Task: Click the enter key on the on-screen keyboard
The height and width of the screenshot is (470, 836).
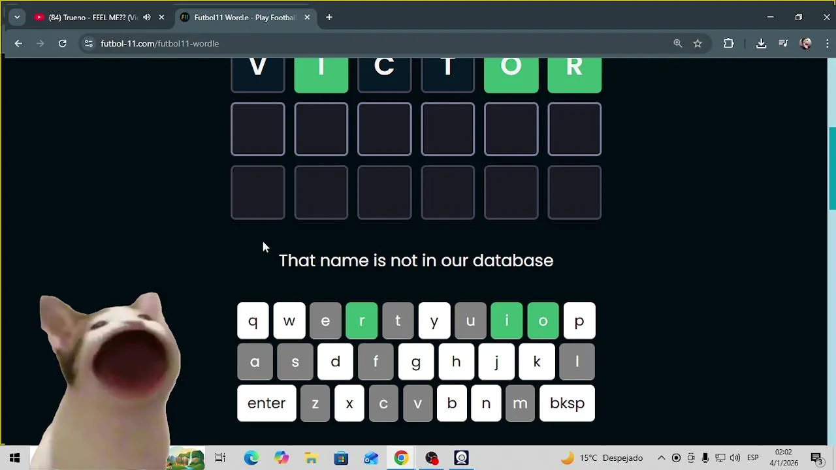Action: point(266,403)
